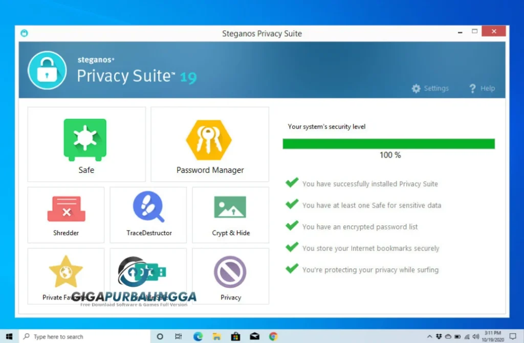Open the Help section
524x343 pixels.
[x=481, y=88]
